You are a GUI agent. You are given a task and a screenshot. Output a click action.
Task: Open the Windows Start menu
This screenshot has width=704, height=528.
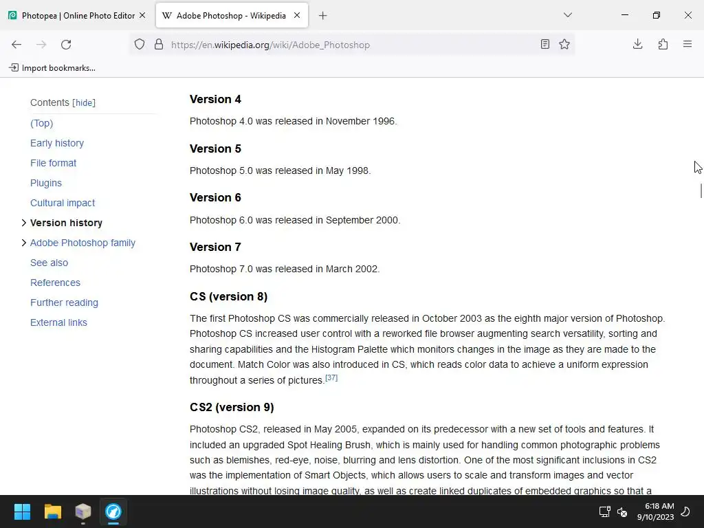click(x=22, y=511)
